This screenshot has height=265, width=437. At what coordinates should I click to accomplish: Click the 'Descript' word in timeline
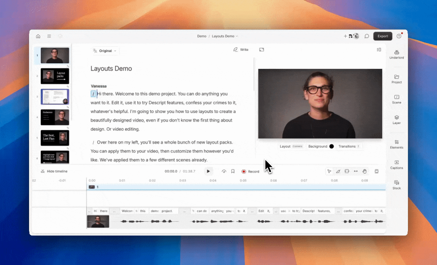tap(309, 211)
